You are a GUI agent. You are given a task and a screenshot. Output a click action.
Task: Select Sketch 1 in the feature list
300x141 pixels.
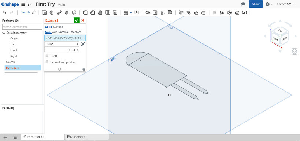pyautogui.click(x=11, y=62)
